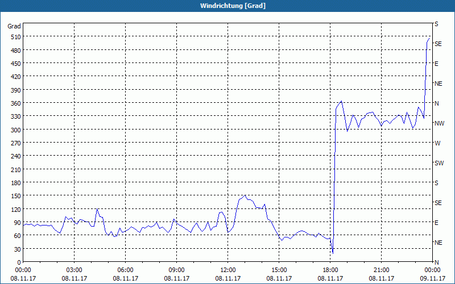Click the 90 y-axis value
Screen dimensions: 455x284
point(17,223)
